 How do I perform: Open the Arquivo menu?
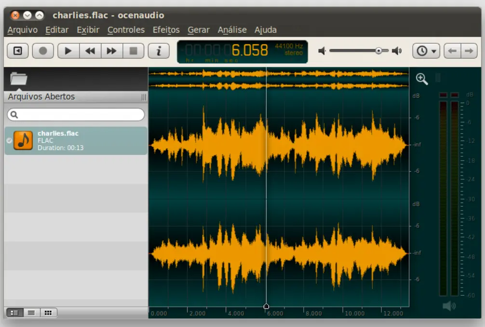[x=23, y=30]
